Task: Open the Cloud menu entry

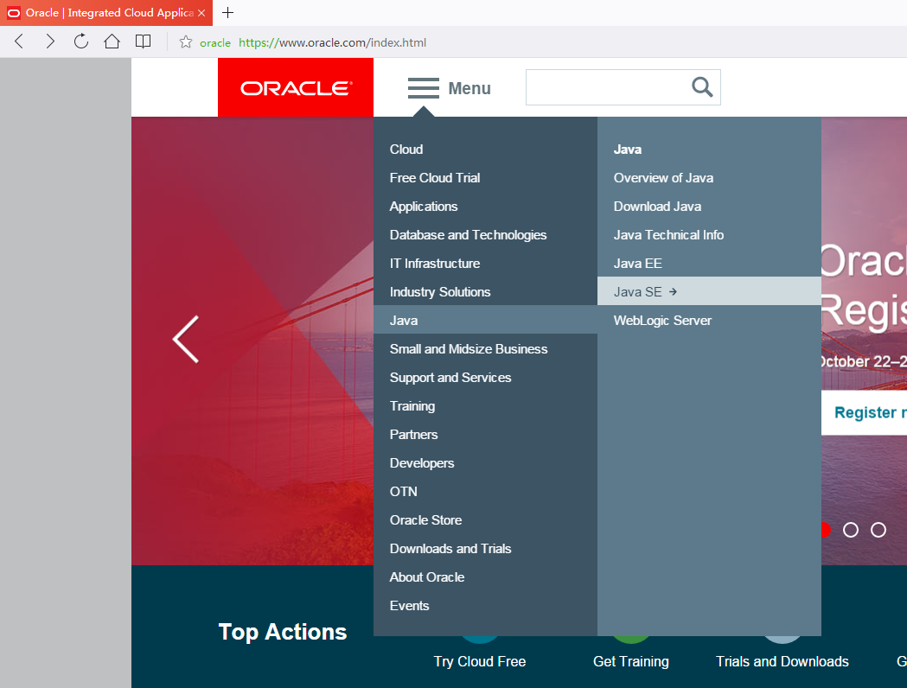Action: pyautogui.click(x=406, y=150)
